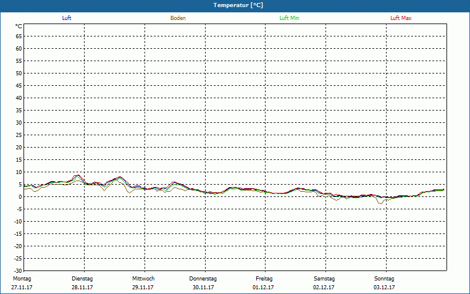This screenshot has height=294, width=470.
Task: Click the Dienstag day label
Action: pyautogui.click(x=82, y=279)
